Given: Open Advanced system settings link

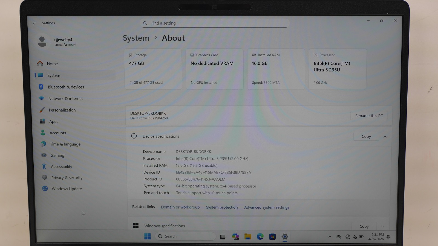Looking at the screenshot, I should (x=267, y=207).
